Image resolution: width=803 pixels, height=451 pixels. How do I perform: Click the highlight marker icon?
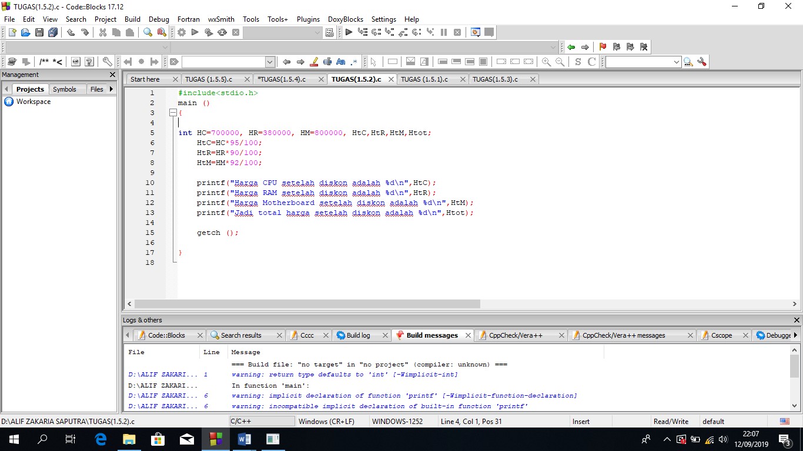click(314, 62)
